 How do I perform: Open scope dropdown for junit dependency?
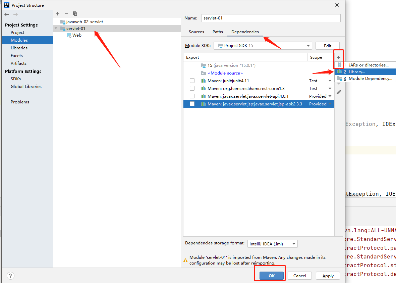330,81
